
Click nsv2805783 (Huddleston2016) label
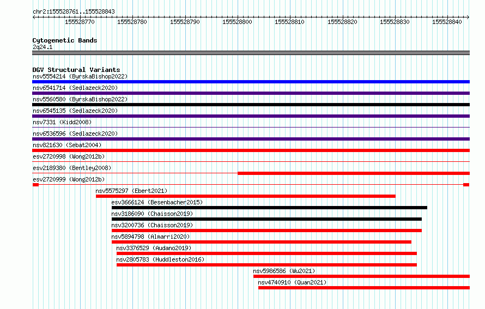pos(161,259)
